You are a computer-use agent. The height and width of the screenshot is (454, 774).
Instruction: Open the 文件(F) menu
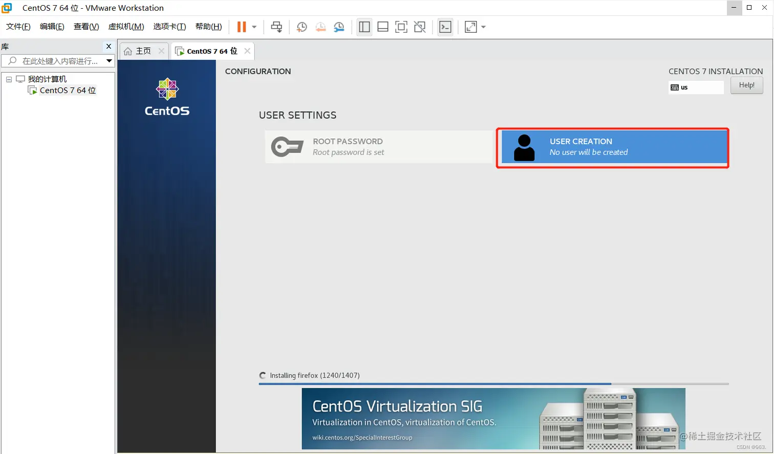[18, 27]
